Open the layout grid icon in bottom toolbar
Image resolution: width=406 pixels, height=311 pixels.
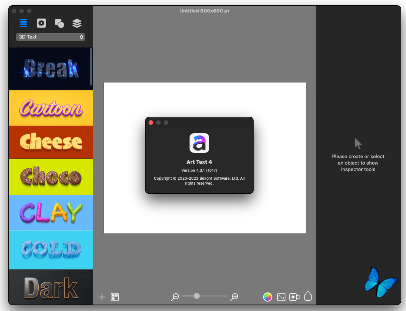click(115, 297)
